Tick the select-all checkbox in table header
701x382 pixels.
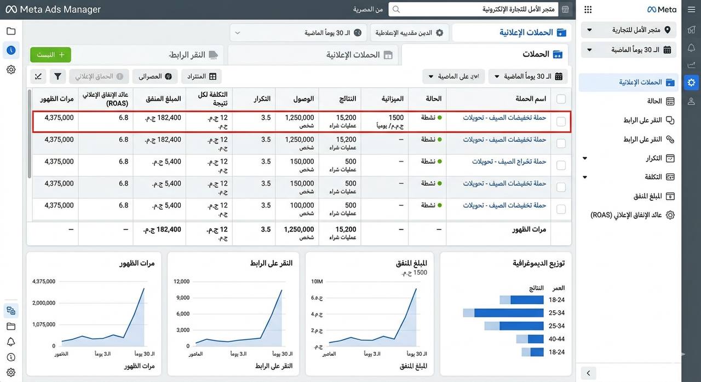[x=561, y=99]
